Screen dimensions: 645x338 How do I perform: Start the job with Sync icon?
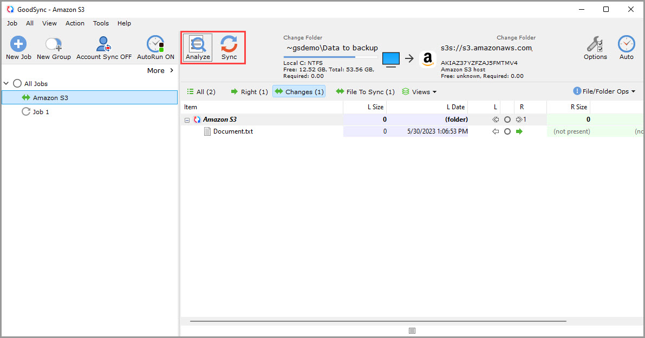(229, 44)
